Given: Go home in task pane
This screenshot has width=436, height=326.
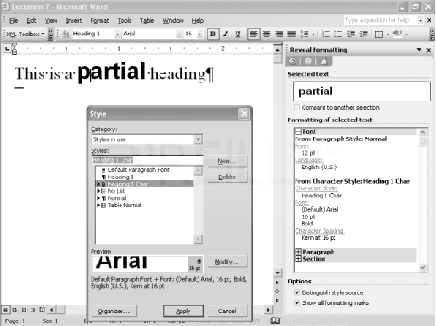Looking at the screenshot, I should click(324, 62).
